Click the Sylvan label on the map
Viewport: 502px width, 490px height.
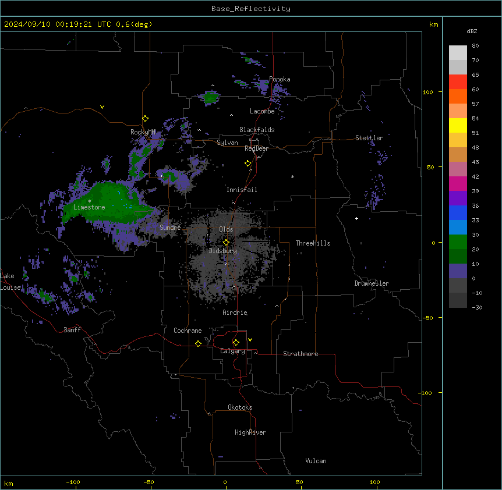(227, 143)
